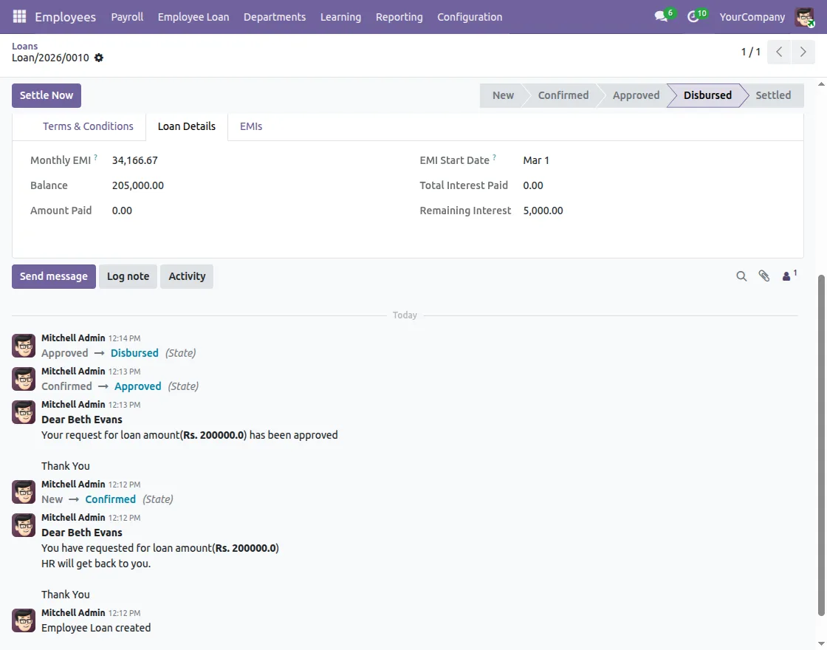Screen dimensions: 827x650
Task: Click the Loans breadcrumb link
Action: pos(24,46)
